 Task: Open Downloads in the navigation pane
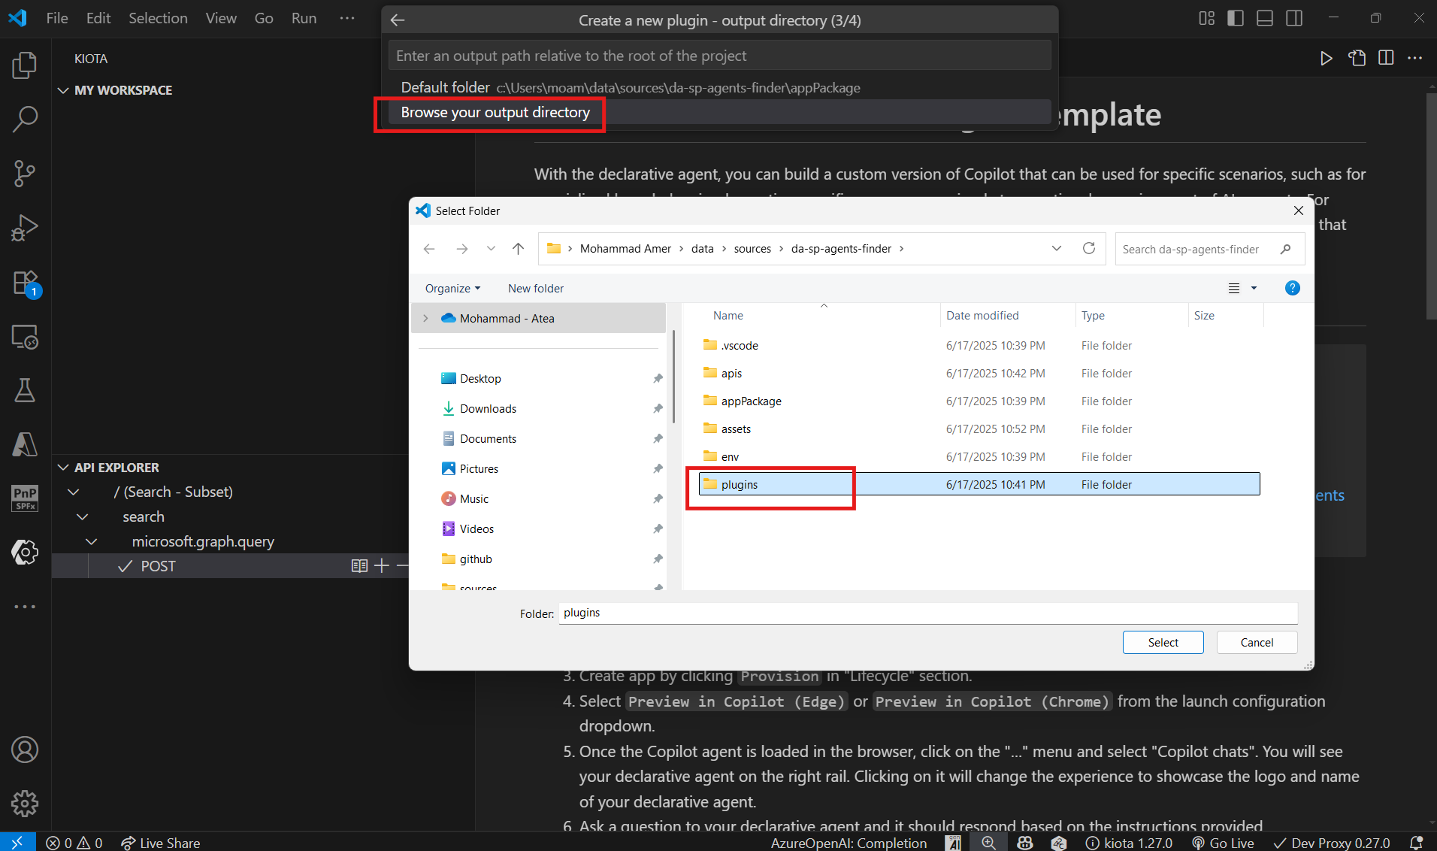tap(488, 408)
